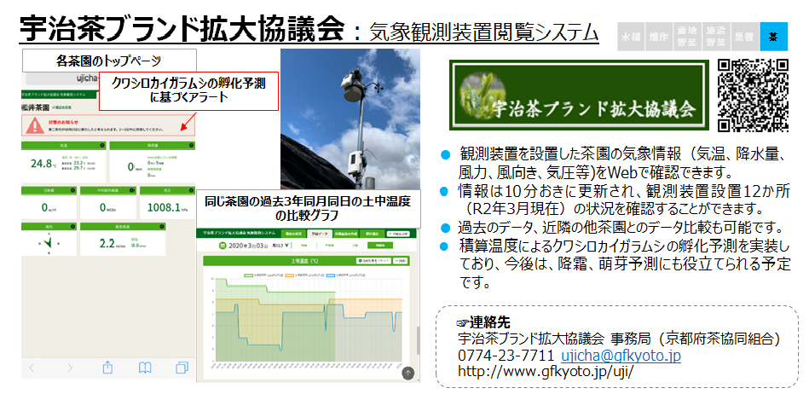Select the 果樹 category tab
Image resolution: width=809 pixels, height=394 pixels.
point(745,36)
